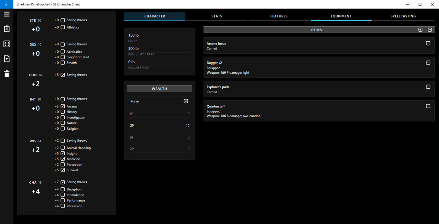Viewport: 439px width, 224px height.
Task: Switch to the Features tab
Action: [279, 16]
